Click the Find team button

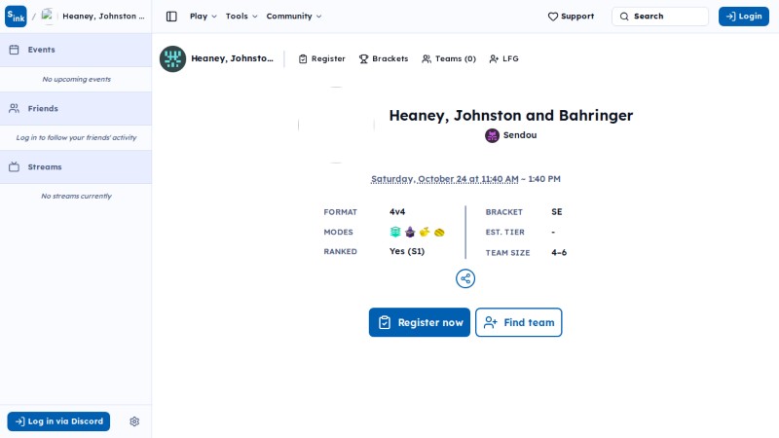click(x=519, y=322)
